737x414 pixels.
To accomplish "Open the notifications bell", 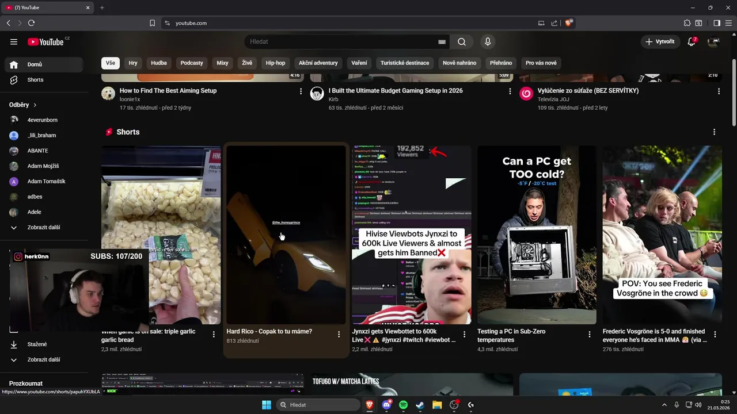I will (692, 41).
